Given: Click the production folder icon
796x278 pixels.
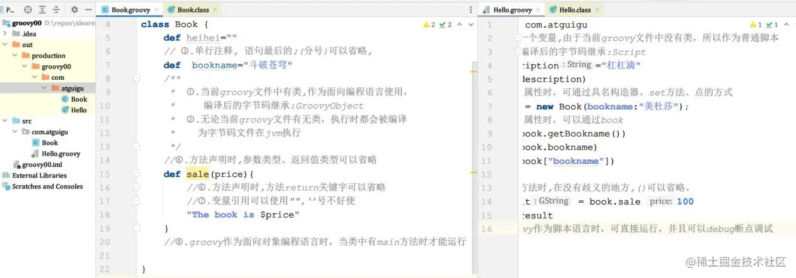Looking at the screenshot, I should pyautogui.click(x=25, y=55).
